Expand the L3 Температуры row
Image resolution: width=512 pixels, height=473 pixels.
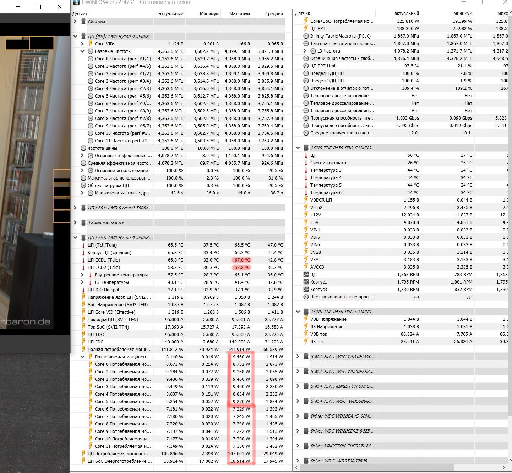click(82, 282)
